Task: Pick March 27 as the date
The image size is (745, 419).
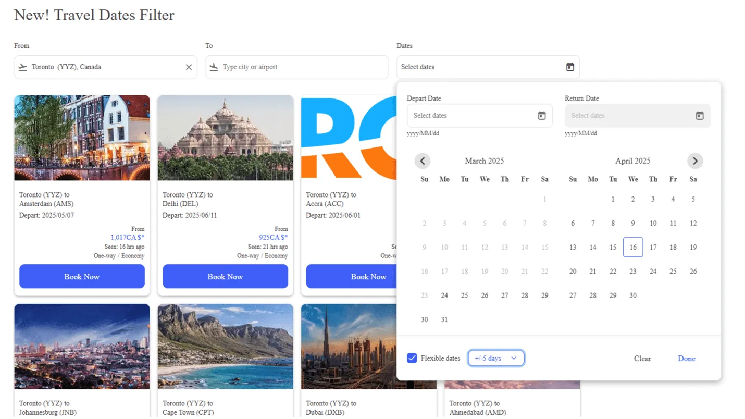Action: click(x=504, y=295)
